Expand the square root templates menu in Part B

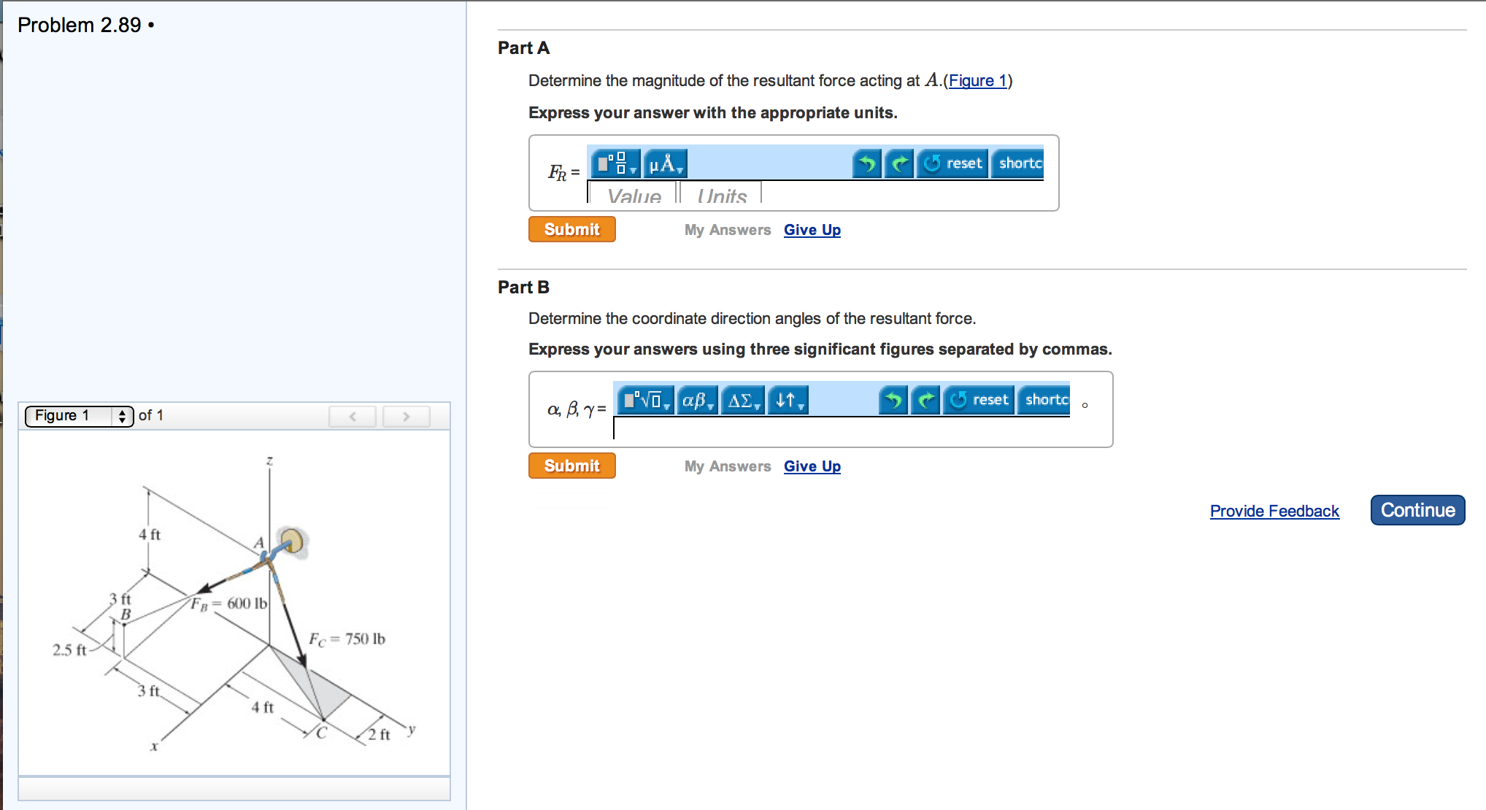click(644, 400)
